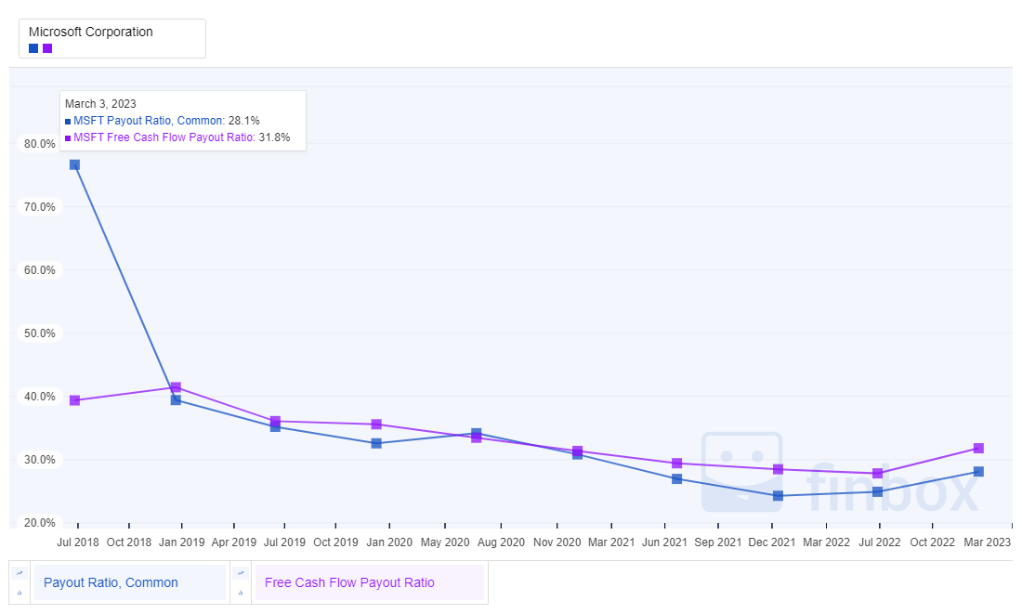The image size is (1022, 614).
Task: Click the 40.0% y-axis label
Action: (x=40, y=397)
